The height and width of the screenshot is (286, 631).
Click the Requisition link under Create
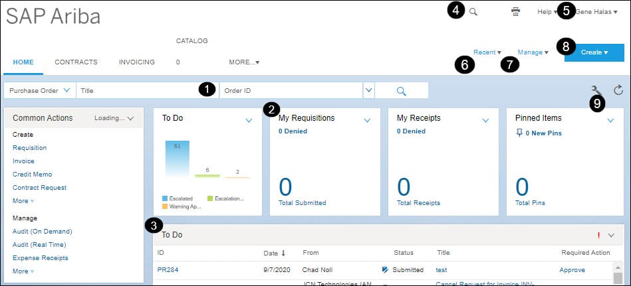tap(29, 148)
